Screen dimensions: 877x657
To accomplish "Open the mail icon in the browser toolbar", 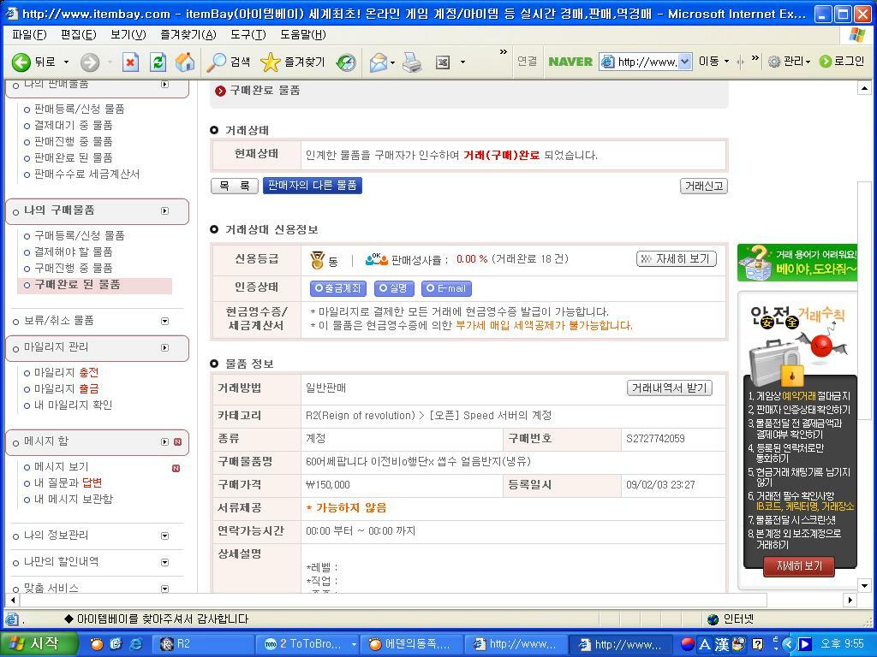I will tap(380, 62).
